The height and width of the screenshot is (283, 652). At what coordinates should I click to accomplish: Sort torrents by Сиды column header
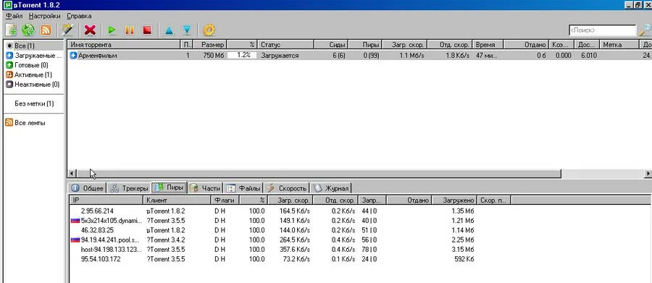pos(332,44)
